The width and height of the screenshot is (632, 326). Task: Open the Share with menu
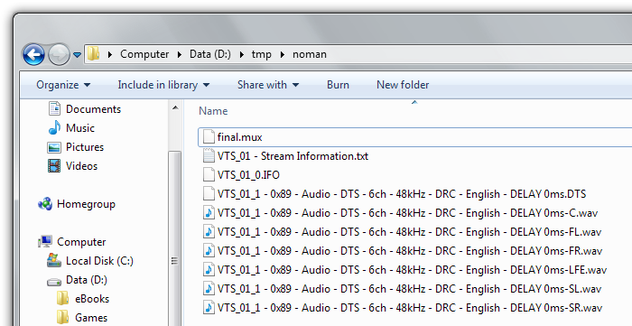tap(268, 85)
